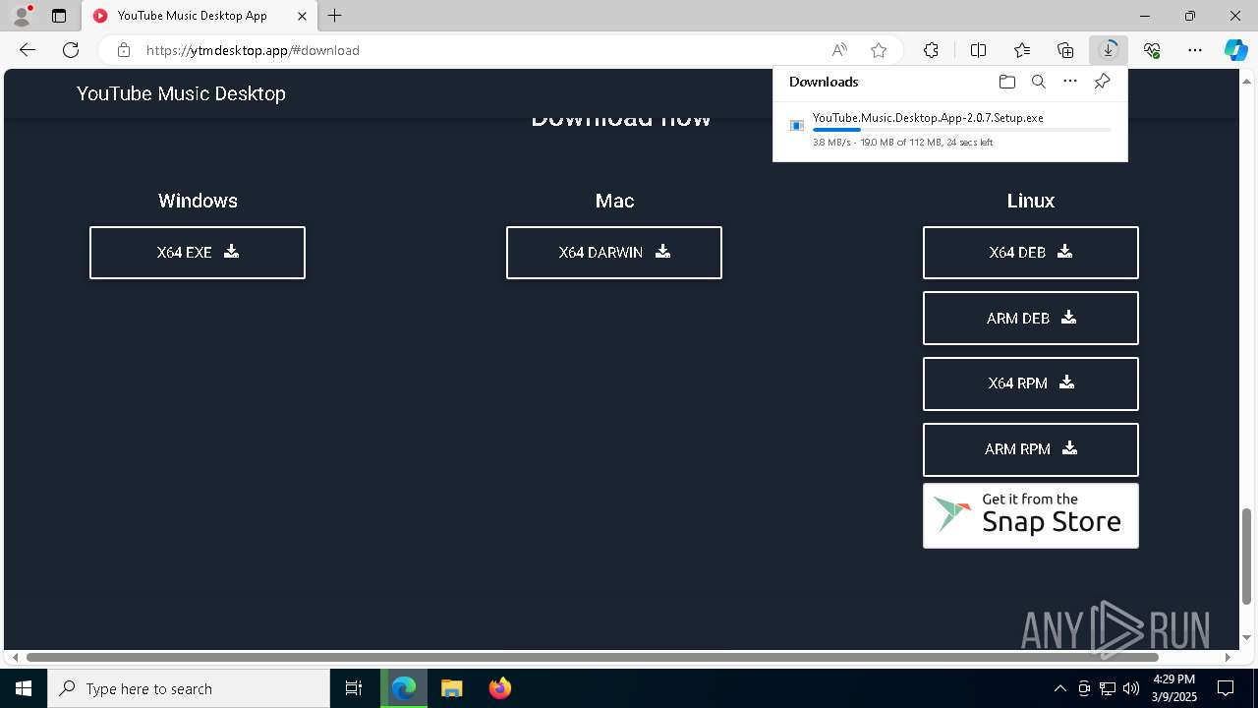Click the vertical page scrollbar thumb
Viewport: 1258px width, 708px height.
coord(1247,556)
